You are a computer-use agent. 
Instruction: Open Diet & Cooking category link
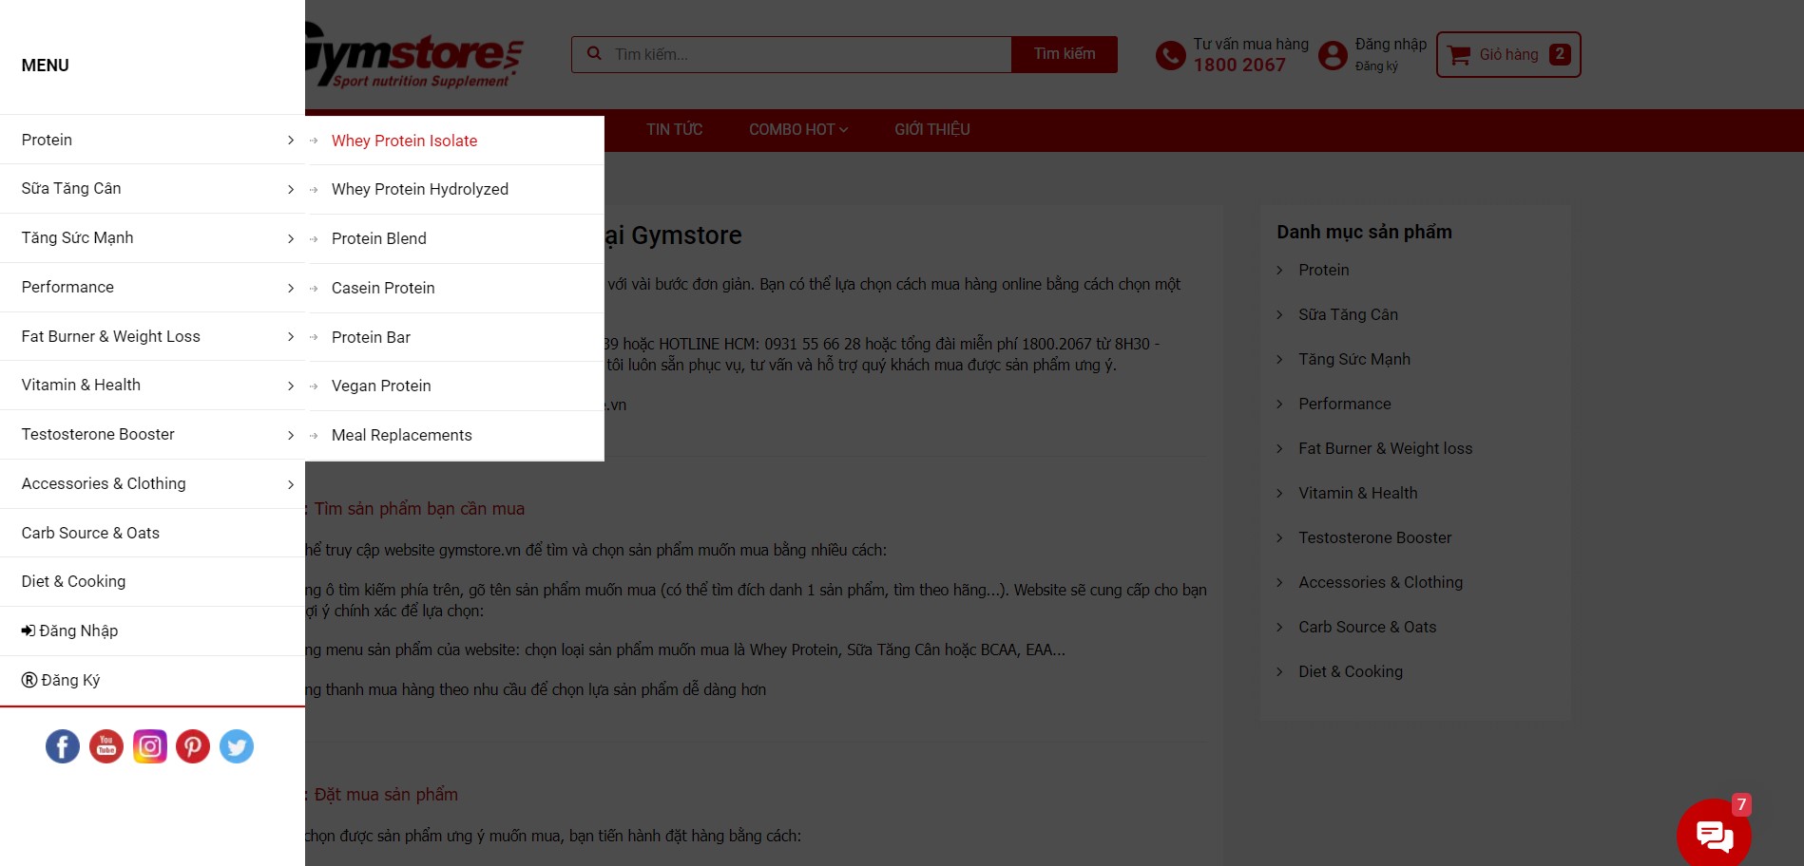1351,671
